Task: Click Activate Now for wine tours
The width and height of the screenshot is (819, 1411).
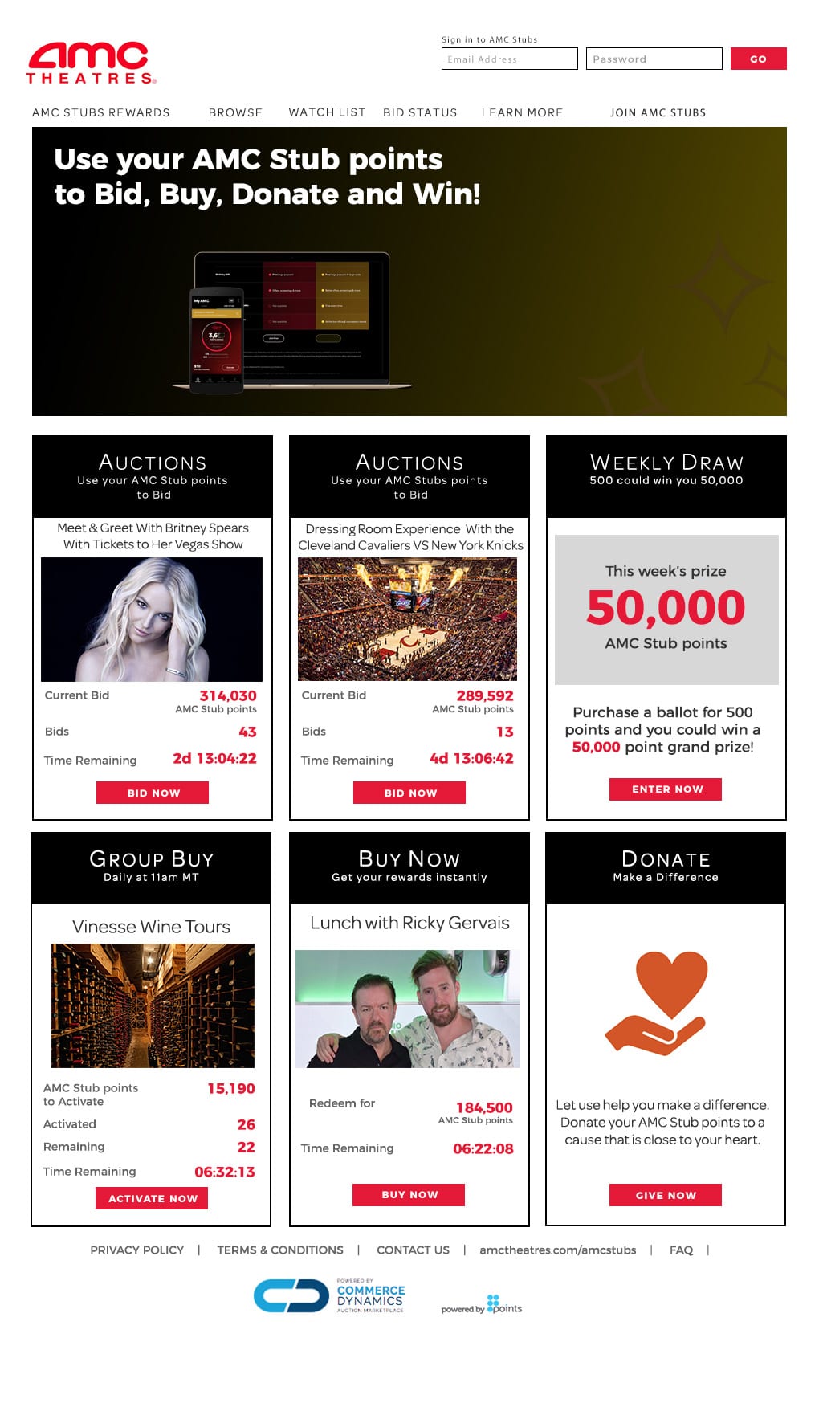Action: [152, 1198]
